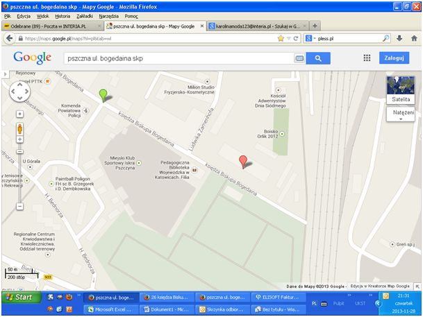Open the Narzędzia menu
This screenshot has height=317, width=423.
coord(108,16)
